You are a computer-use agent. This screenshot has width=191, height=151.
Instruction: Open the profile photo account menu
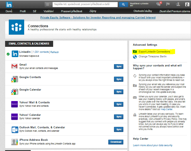pos(187,4)
